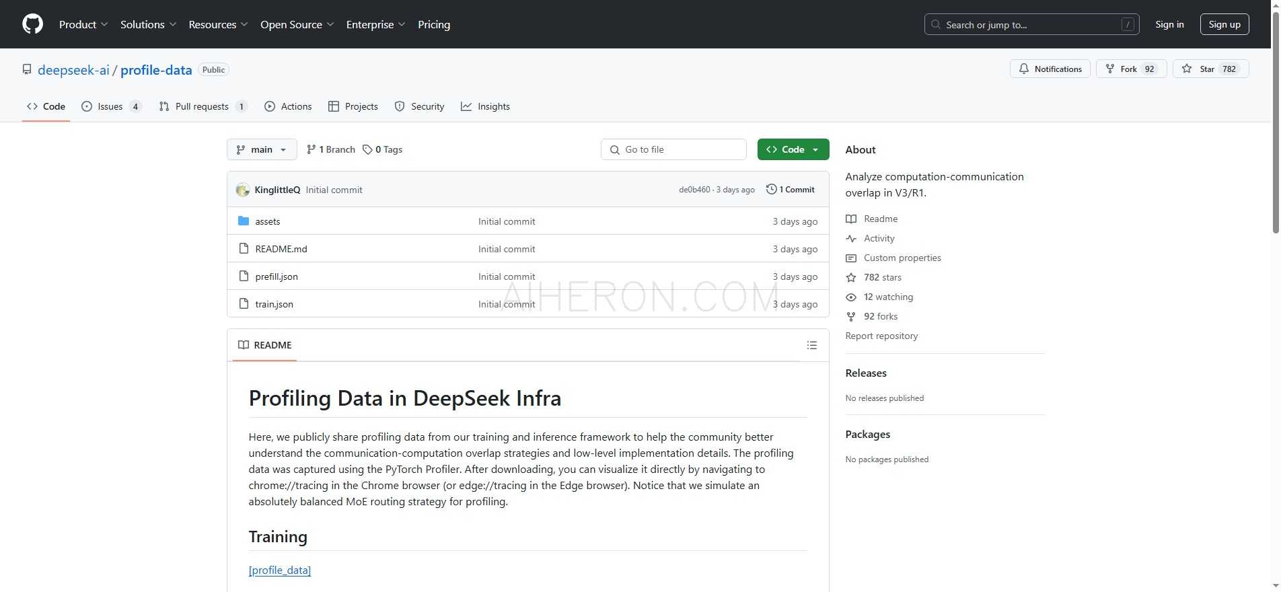Viewport: 1281px width, 592px height.
Task: Click the prefill.json file icon
Action: 244,276
